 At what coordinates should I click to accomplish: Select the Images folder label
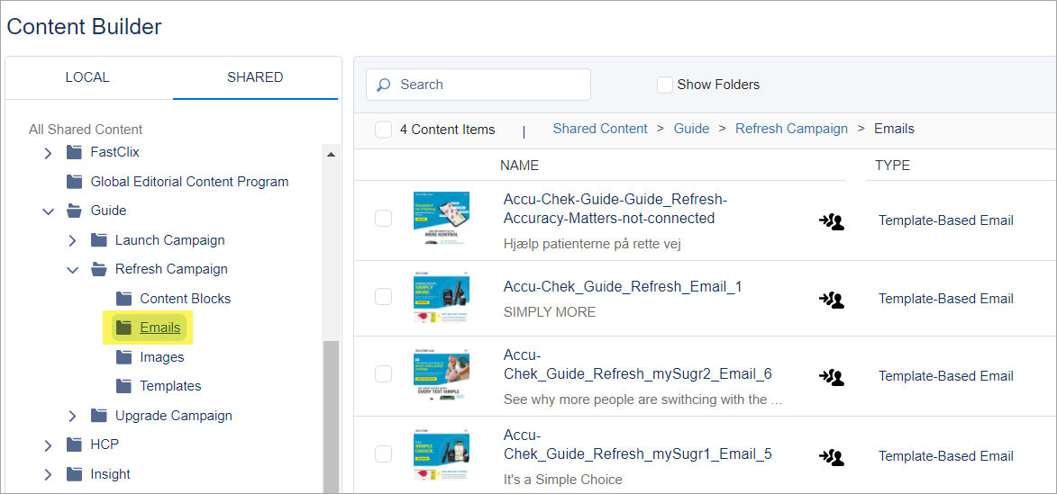tap(162, 357)
